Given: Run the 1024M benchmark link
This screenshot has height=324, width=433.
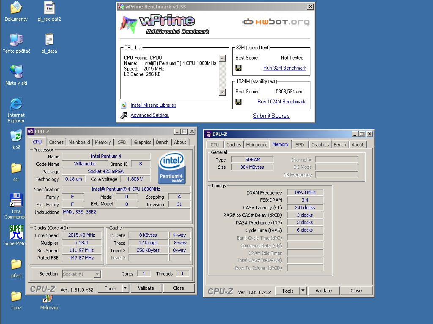Looking at the screenshot, I should tap(281, 102).
